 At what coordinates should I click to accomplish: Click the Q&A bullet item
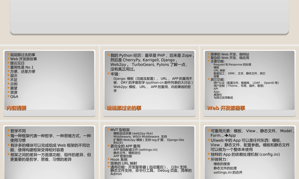(x=14, y=96)
